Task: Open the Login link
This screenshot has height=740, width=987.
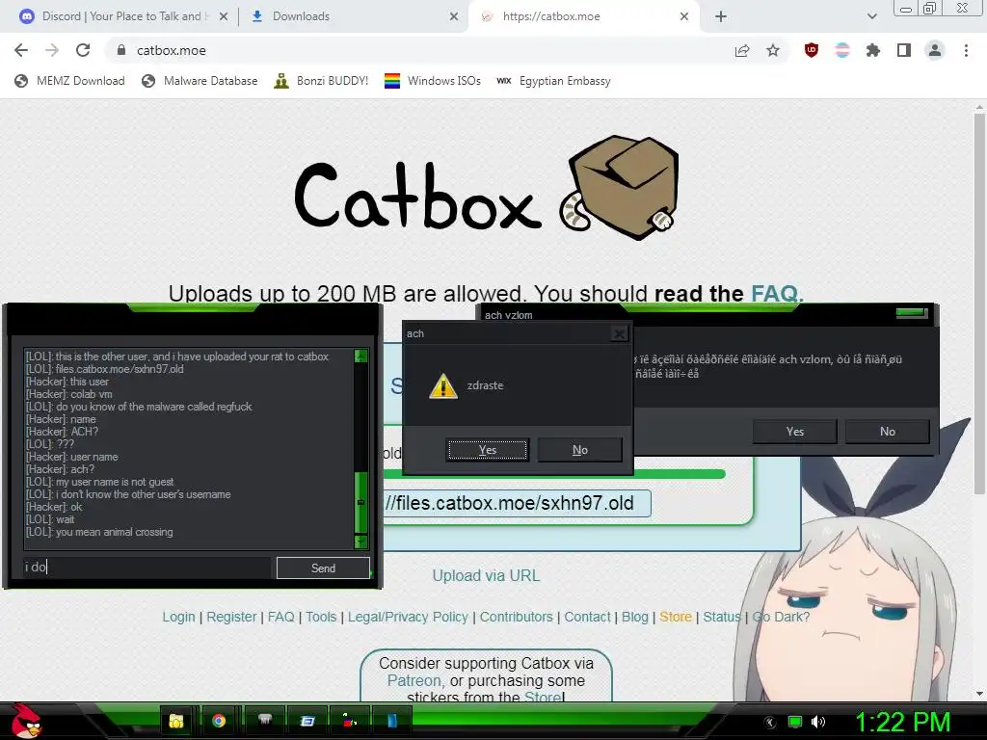Action: click(x=178, y=617)
